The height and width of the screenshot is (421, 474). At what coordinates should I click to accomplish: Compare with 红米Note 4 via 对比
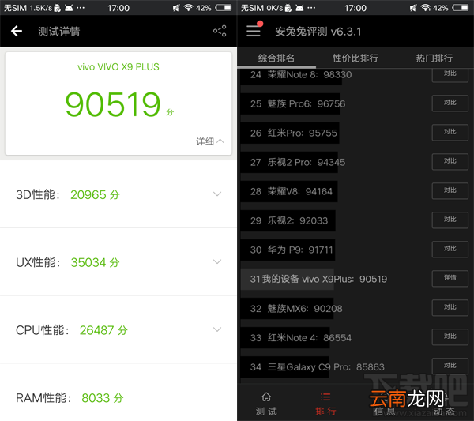click(450, 337)
